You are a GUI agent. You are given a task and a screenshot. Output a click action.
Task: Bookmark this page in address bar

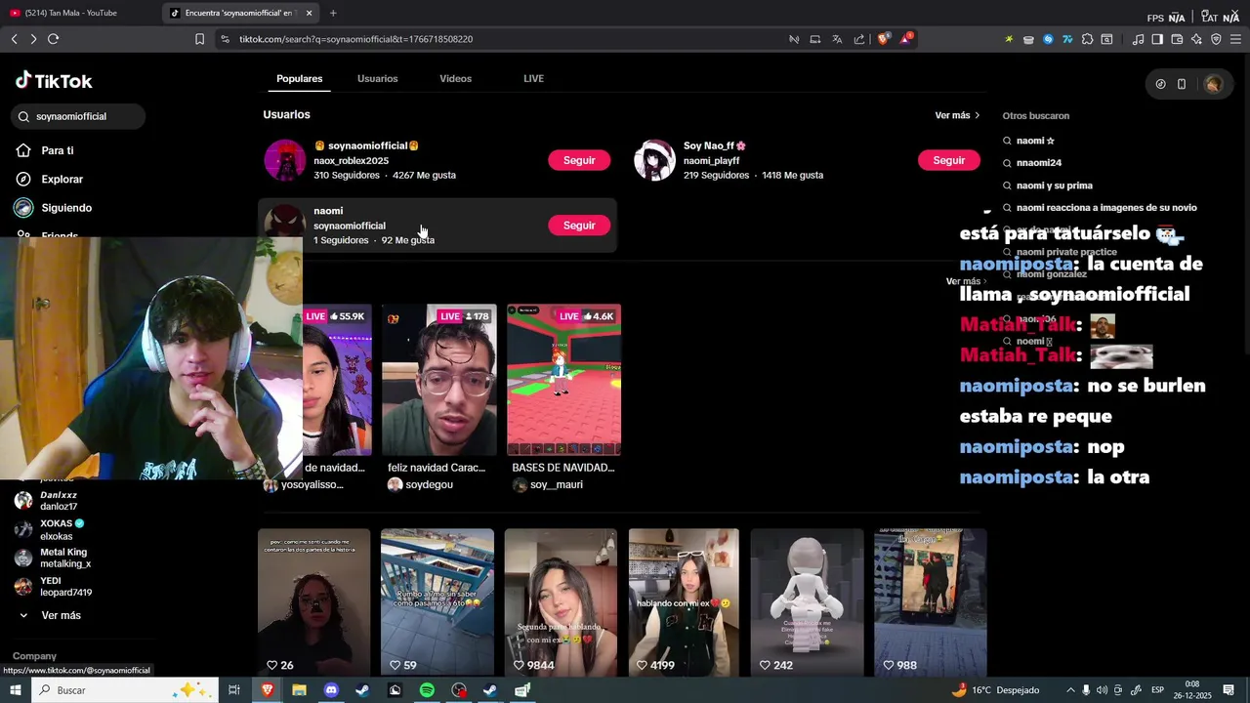coord(200,39)
